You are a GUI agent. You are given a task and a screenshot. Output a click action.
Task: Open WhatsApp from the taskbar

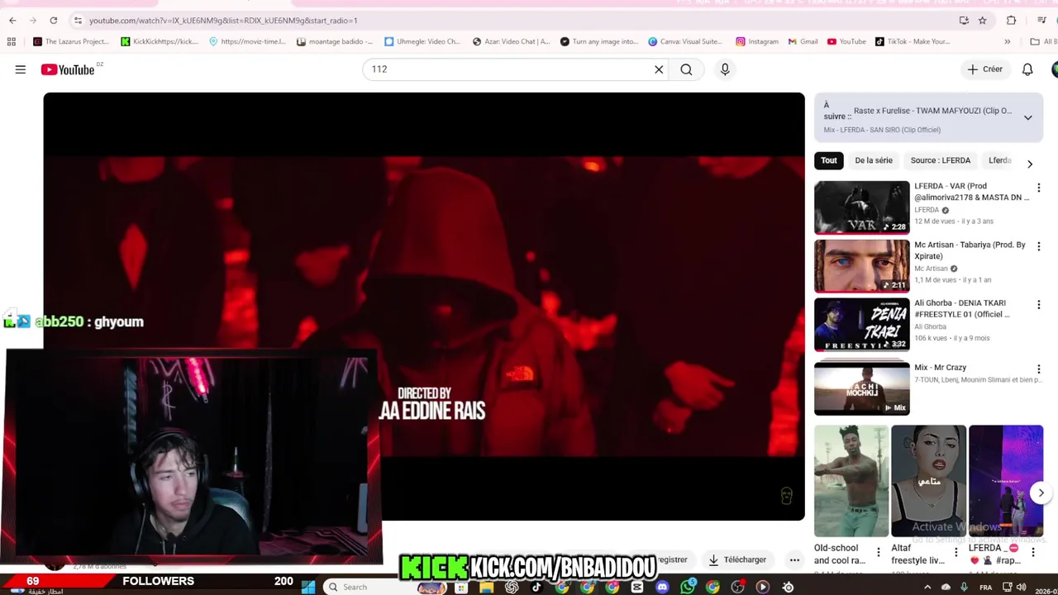(688, 587)
